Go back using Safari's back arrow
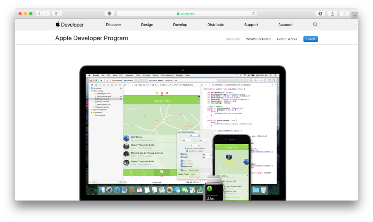This screenshot has width=373, height=222. 39,14
